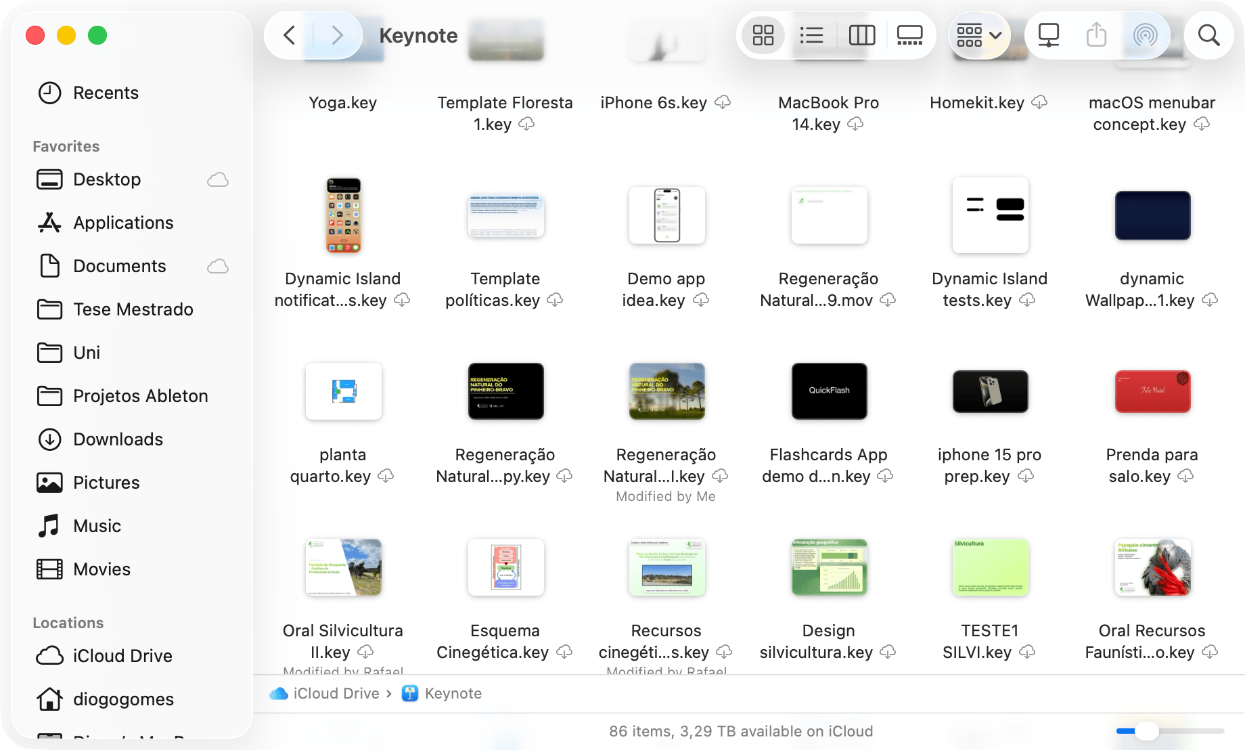Click the Favorites section header
Viewport: 1245px width, 750px height.
pyautogui.click(x=66, y=146)
